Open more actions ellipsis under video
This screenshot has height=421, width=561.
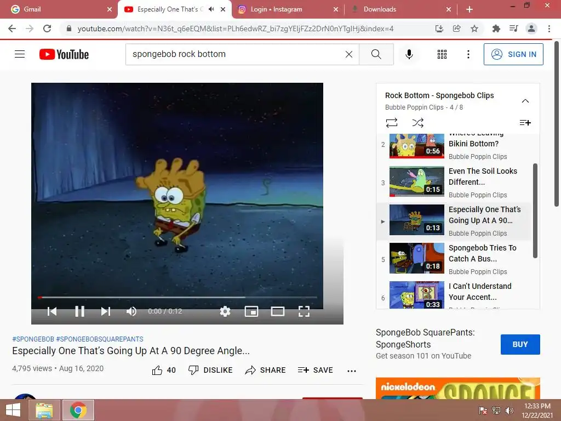[x=352, y=371]
